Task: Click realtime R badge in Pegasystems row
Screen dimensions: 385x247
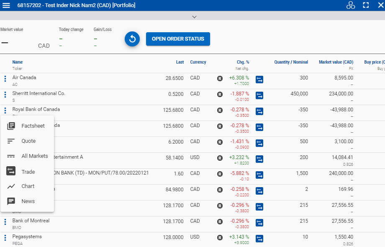Action: 220,238
